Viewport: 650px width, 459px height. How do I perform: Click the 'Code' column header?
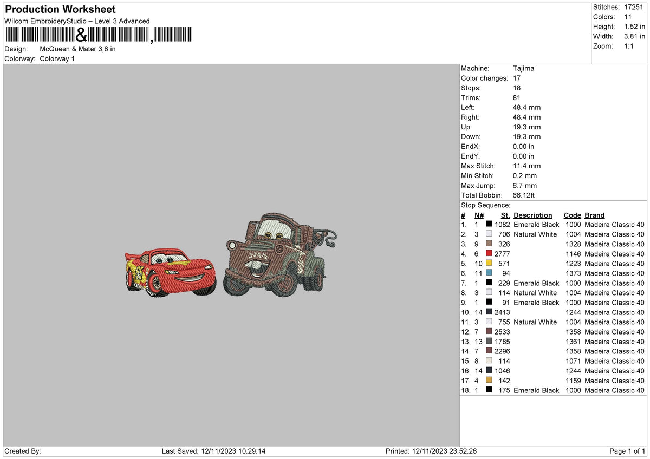click(572, 215)
